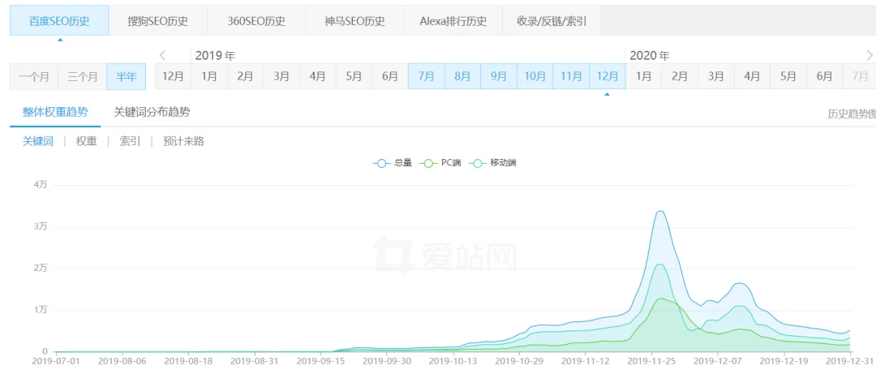Screen dimensions: 876x374
Task: Toggle the PC端 legend series
Action: (x=442, y=163)
